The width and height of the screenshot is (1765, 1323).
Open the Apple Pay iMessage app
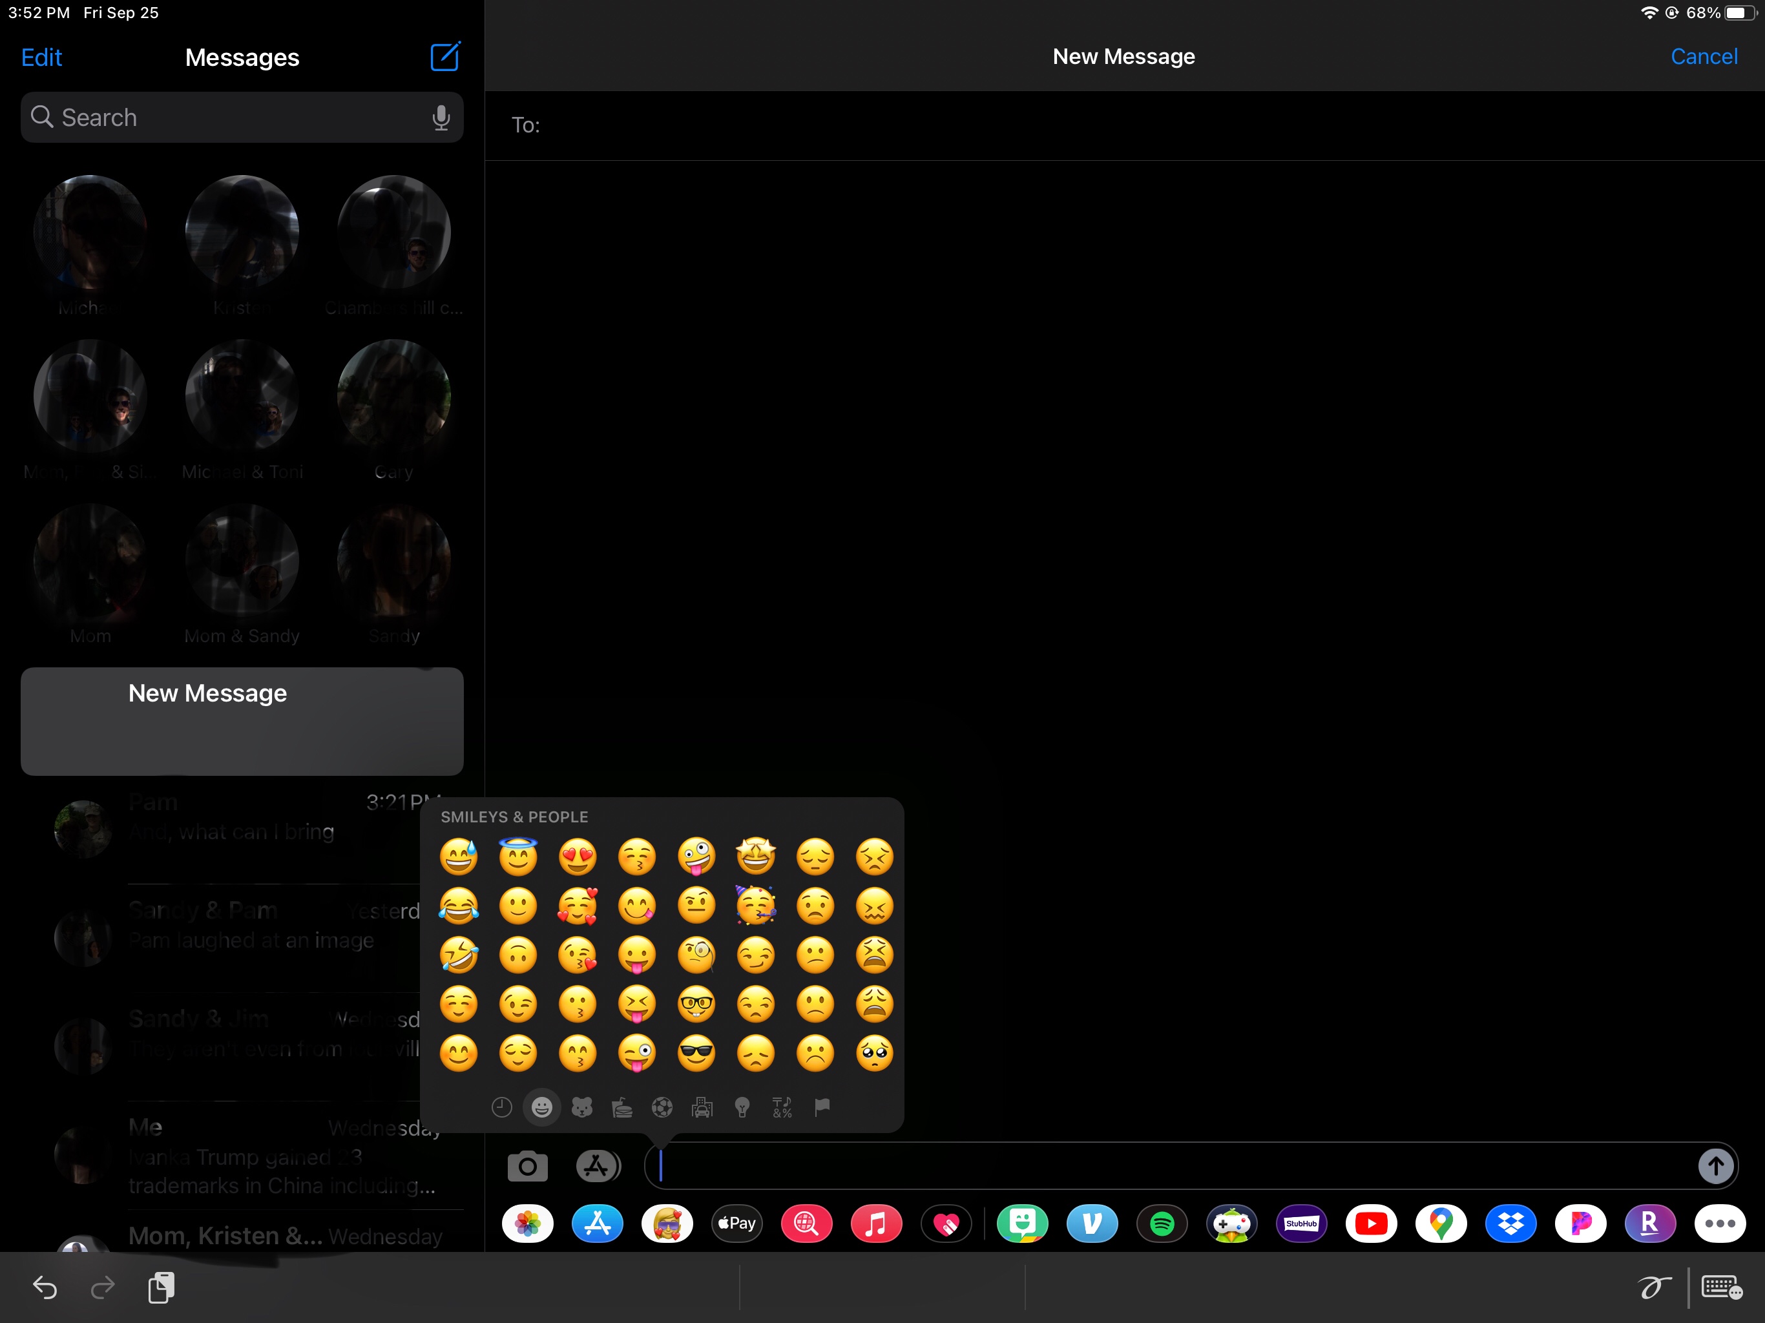coord(736,1224)
